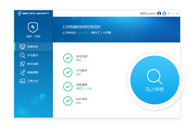This screenshot has width=195, height=131.
Task: Click the 木马查杀 result item text
Action: tap(82, 70)
